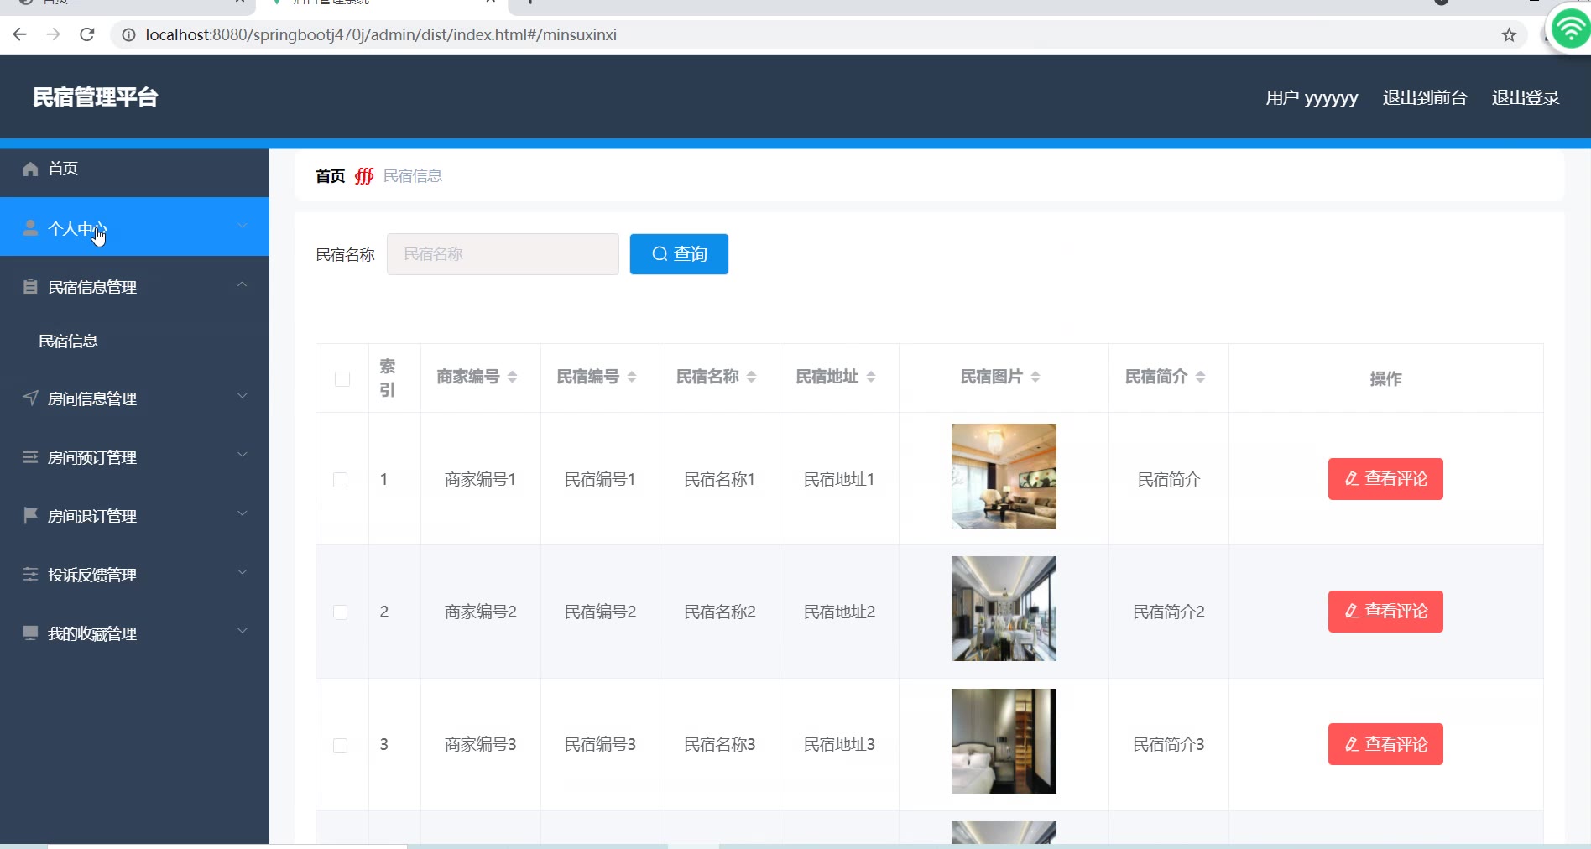The image size is (1591, 849).
Task: Open the 民宿信息 submenu item
Action: coord(134,341)
